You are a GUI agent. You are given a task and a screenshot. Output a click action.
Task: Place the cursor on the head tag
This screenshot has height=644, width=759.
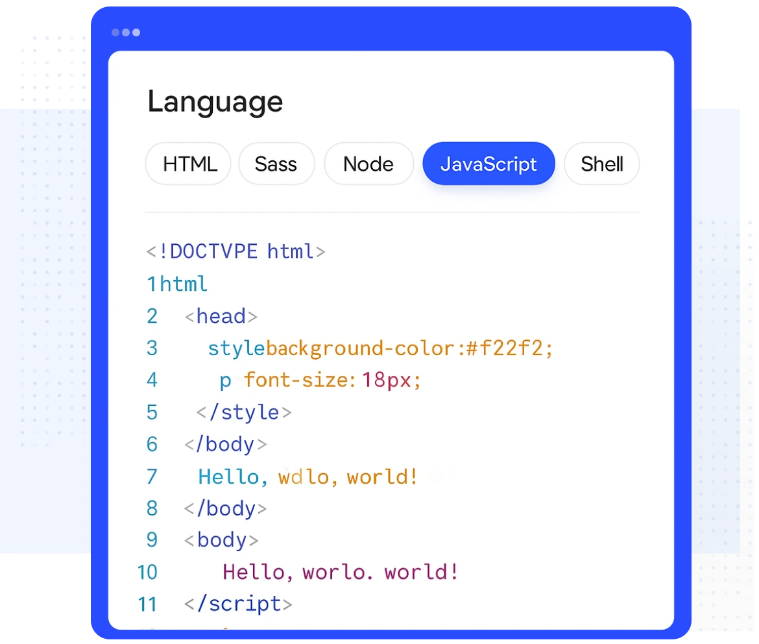221,316
